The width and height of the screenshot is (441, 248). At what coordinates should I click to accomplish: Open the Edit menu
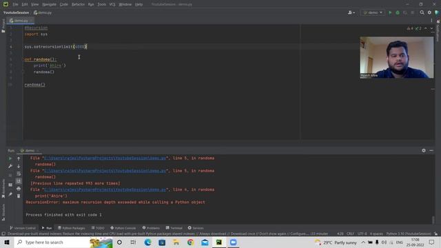25,5
